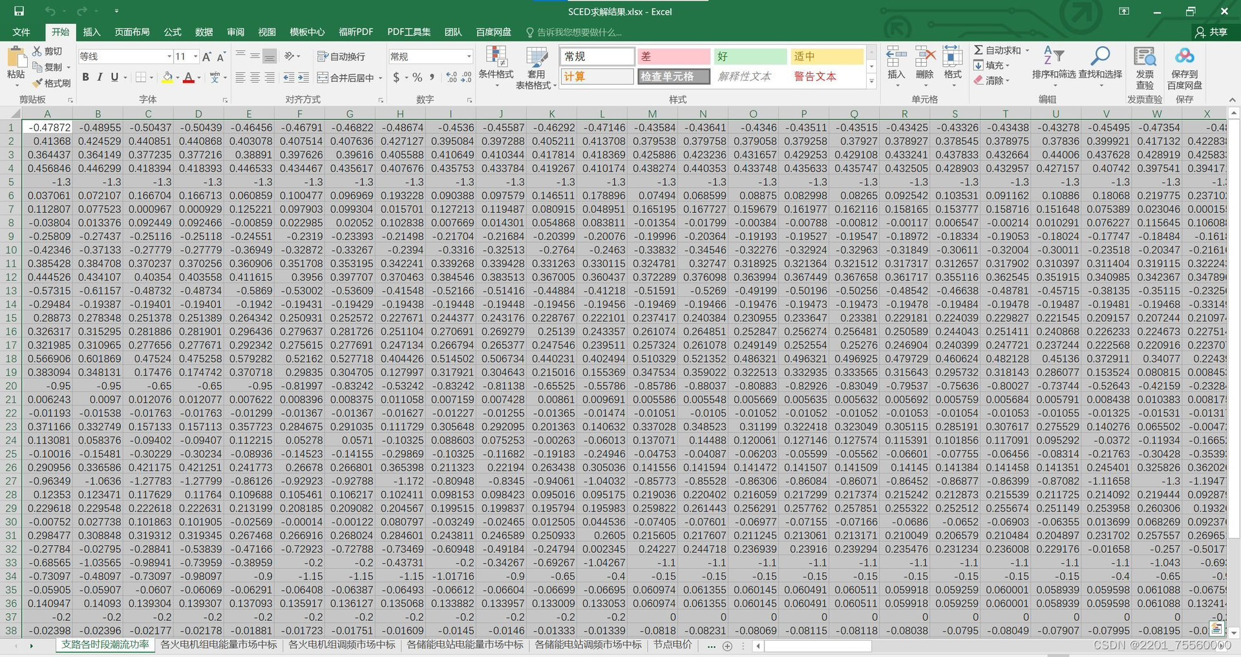Open Conditional Formatting (条件格式) menu

coord(496,68)
